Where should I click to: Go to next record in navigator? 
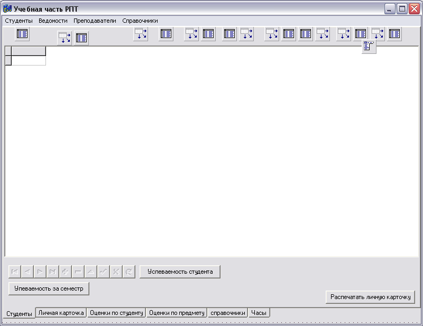(x=40, y=272)
